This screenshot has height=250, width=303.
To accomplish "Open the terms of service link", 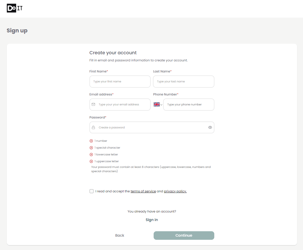I will (143, 191).
